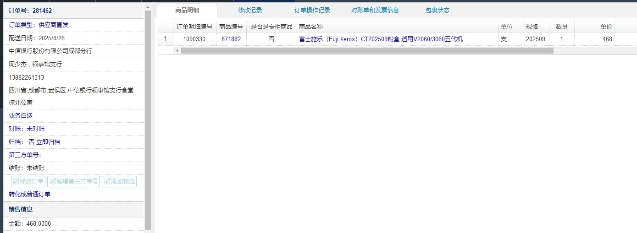Screen dimensions: 637x233
Task: Click 订单类型: 供应商直发 text
Action: pyautogui.click(x=39, y=25)
